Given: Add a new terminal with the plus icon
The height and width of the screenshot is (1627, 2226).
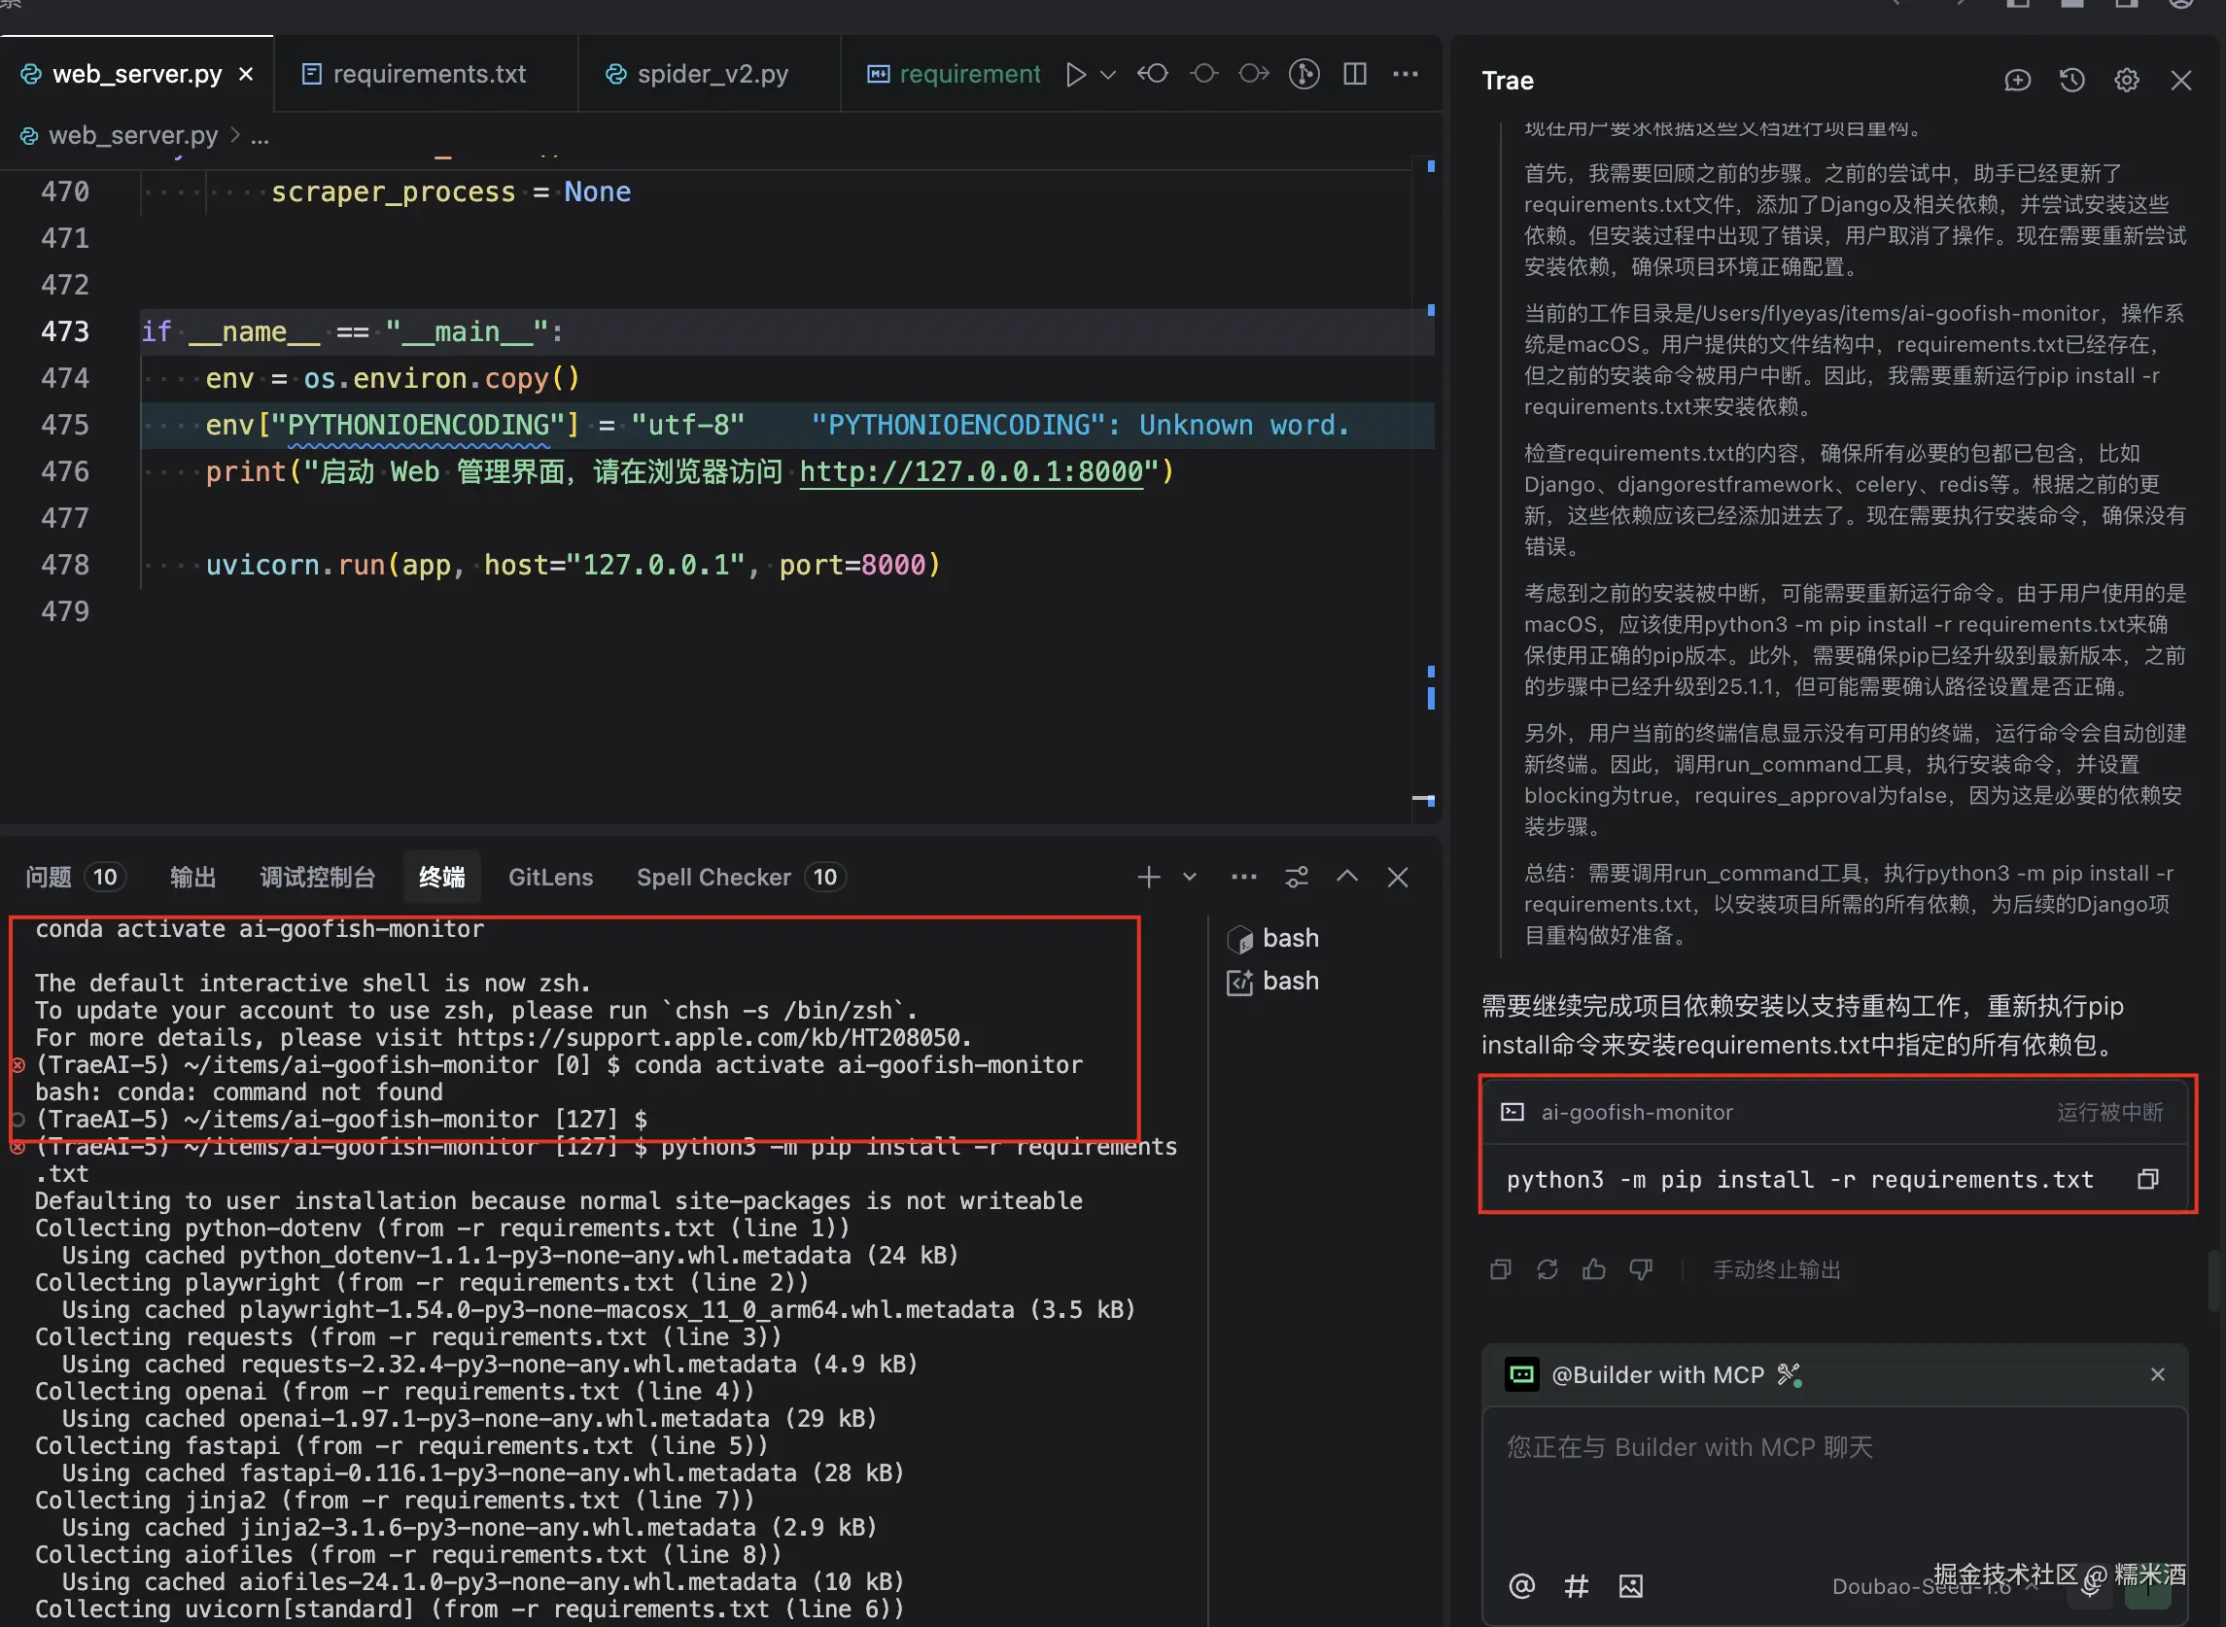Looking at the screenshot, I should [x=1149, y=877].
